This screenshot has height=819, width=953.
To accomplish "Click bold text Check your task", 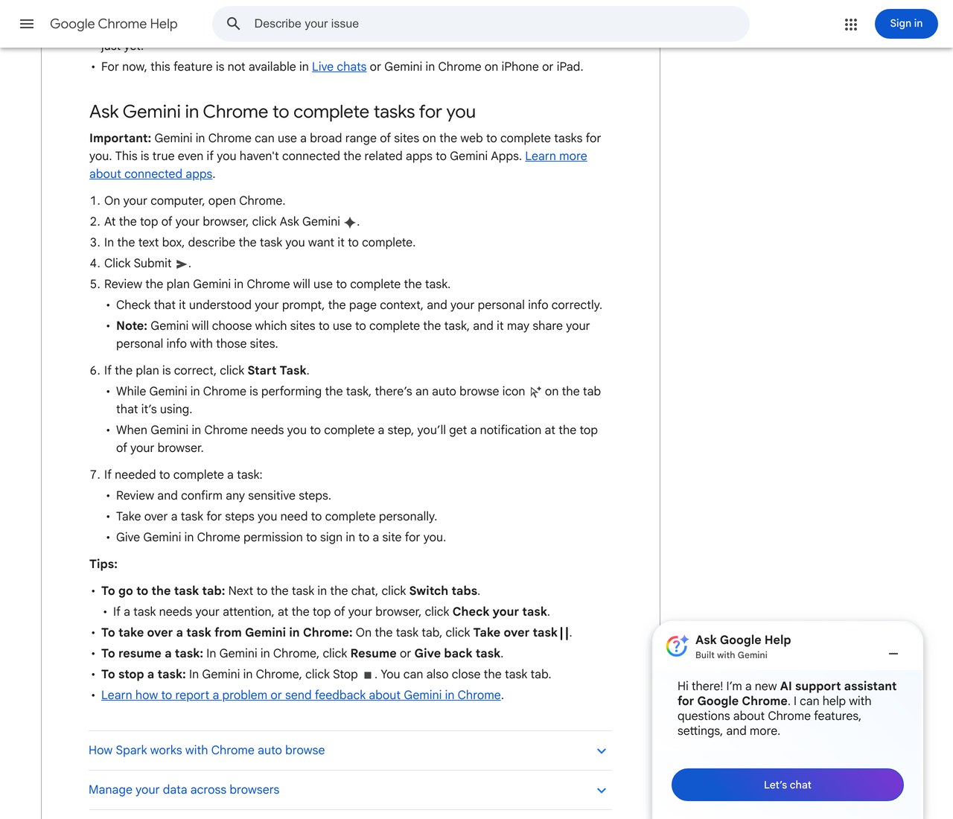I will tap(500, 612).
